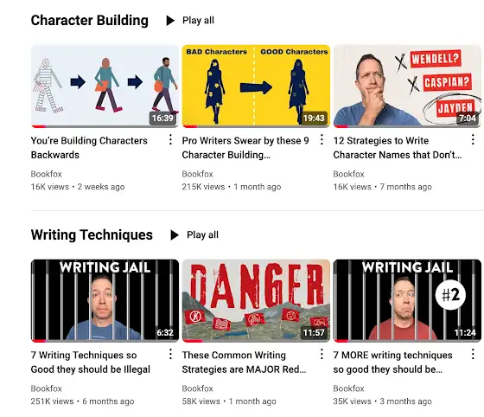The height and width of the screenshot is (417, 484).
Task: Open Writing Jail #2 video thumbnail
Action: pos(407,300)
